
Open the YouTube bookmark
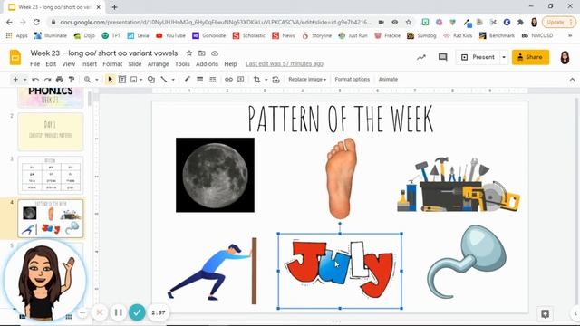[x=171, y=35]
